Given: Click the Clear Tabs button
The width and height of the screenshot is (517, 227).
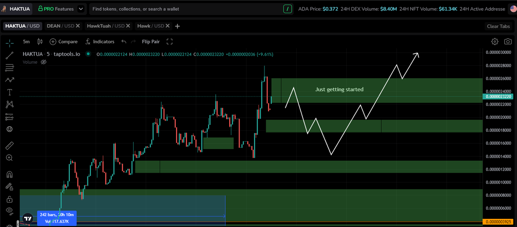Looking at the screenshot, I should coord(498,26).
